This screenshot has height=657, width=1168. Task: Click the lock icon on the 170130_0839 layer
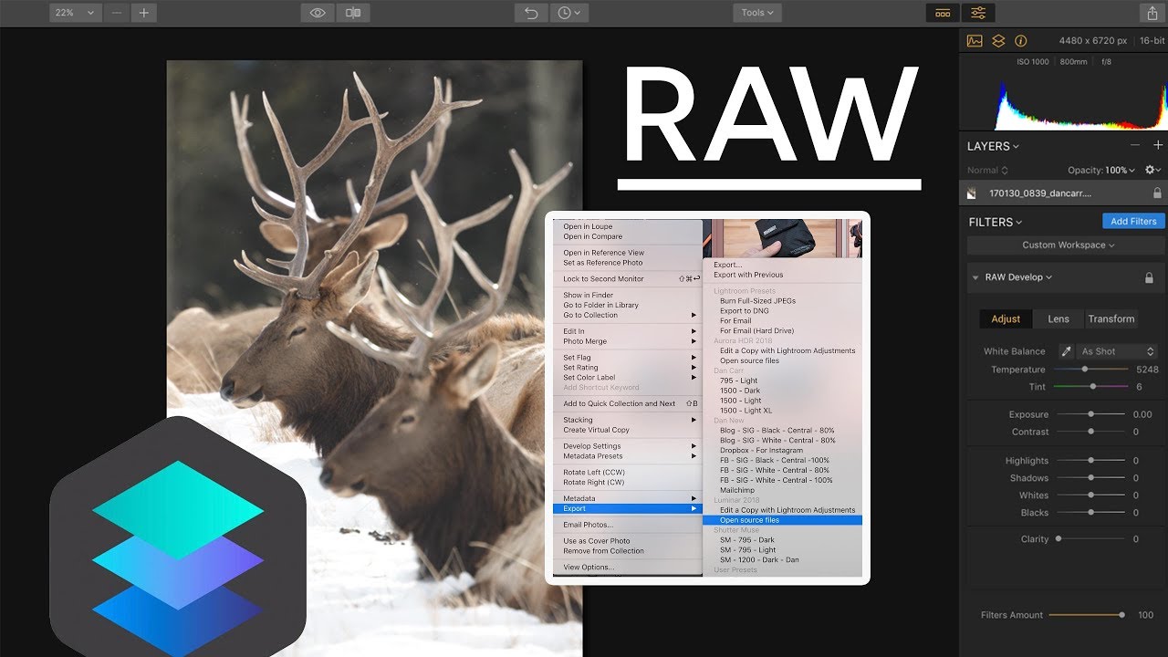click(1157, 193)
